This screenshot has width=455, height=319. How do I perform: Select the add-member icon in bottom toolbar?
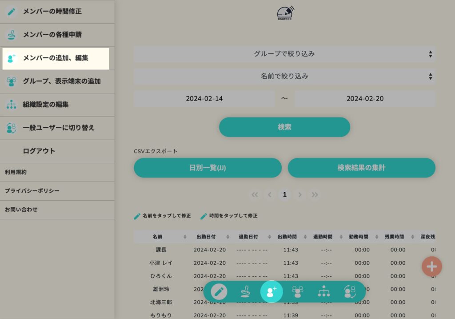coord(271,292)
